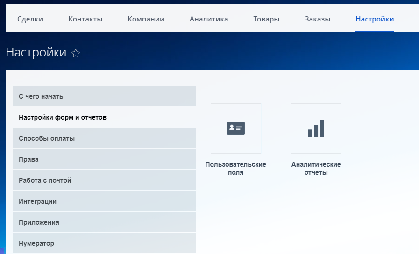
Task: Select Настройки форм и отчетов in sidebar
Action: (x=104, y=117)
